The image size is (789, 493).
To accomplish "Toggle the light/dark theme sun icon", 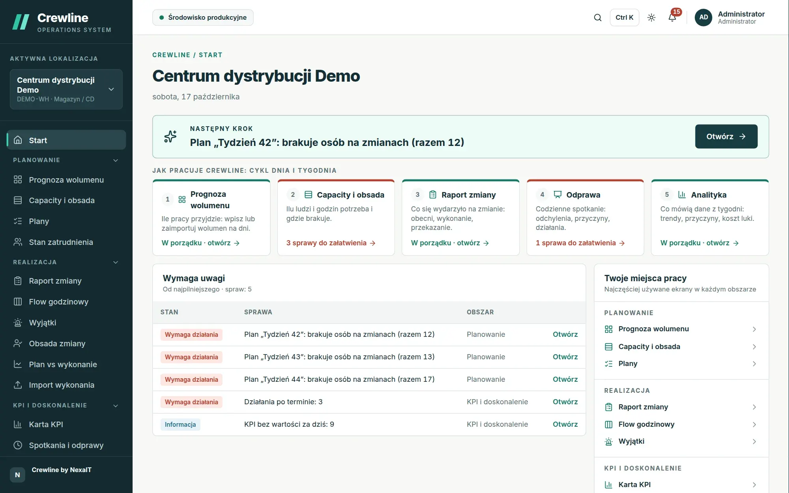I will (x=651, y=17).
